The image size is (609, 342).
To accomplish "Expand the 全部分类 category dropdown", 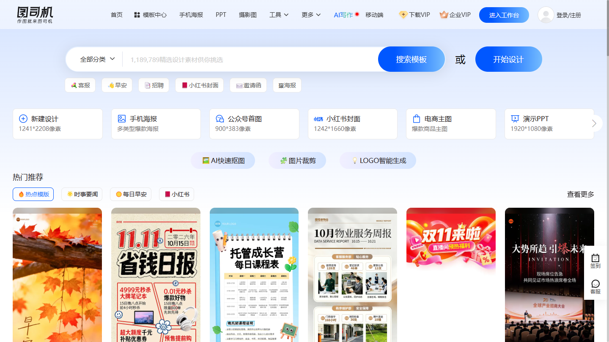I will click(98, 60).
